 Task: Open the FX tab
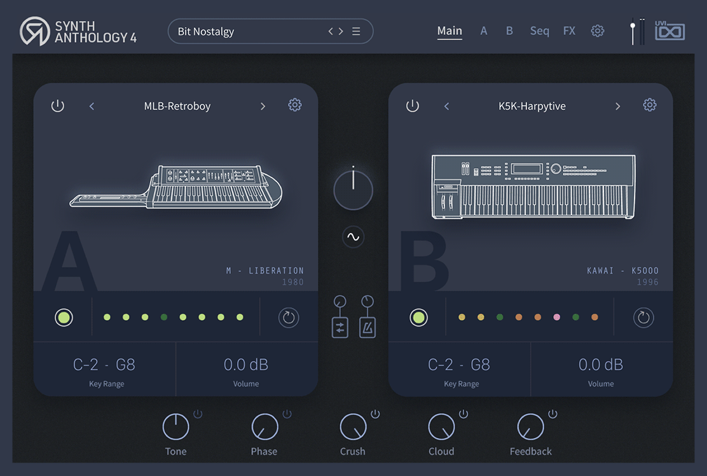click(x=569, y=30)
